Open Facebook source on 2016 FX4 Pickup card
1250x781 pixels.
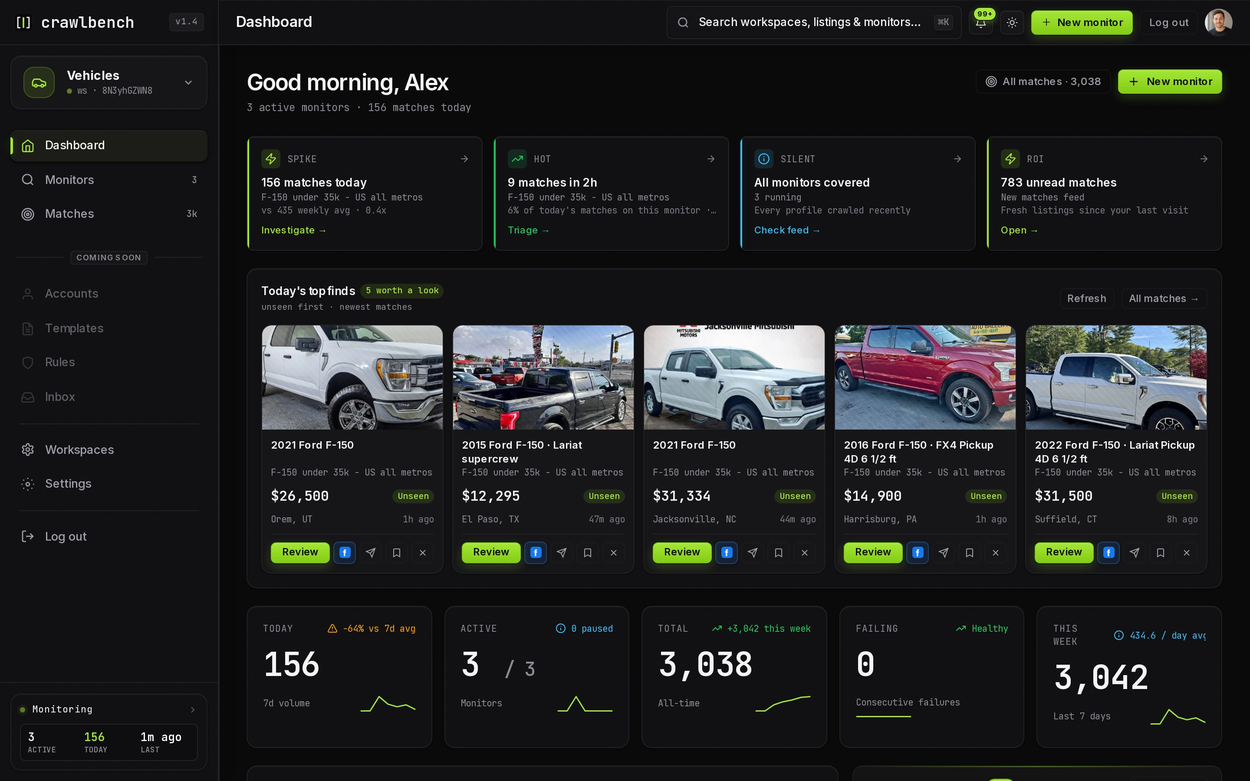click(918, 553)
